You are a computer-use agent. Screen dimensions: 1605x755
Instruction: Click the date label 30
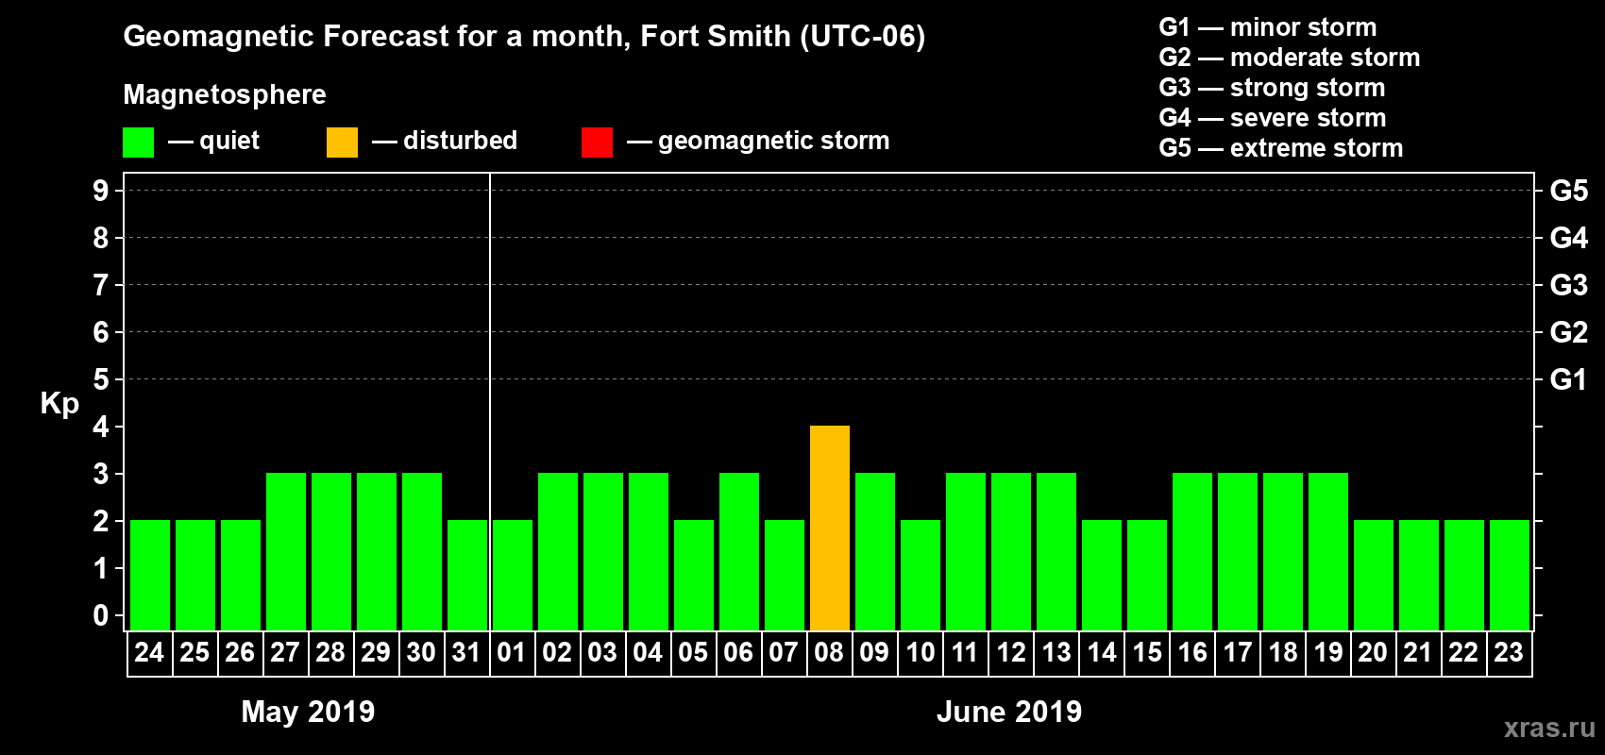[x=421, y=652]
